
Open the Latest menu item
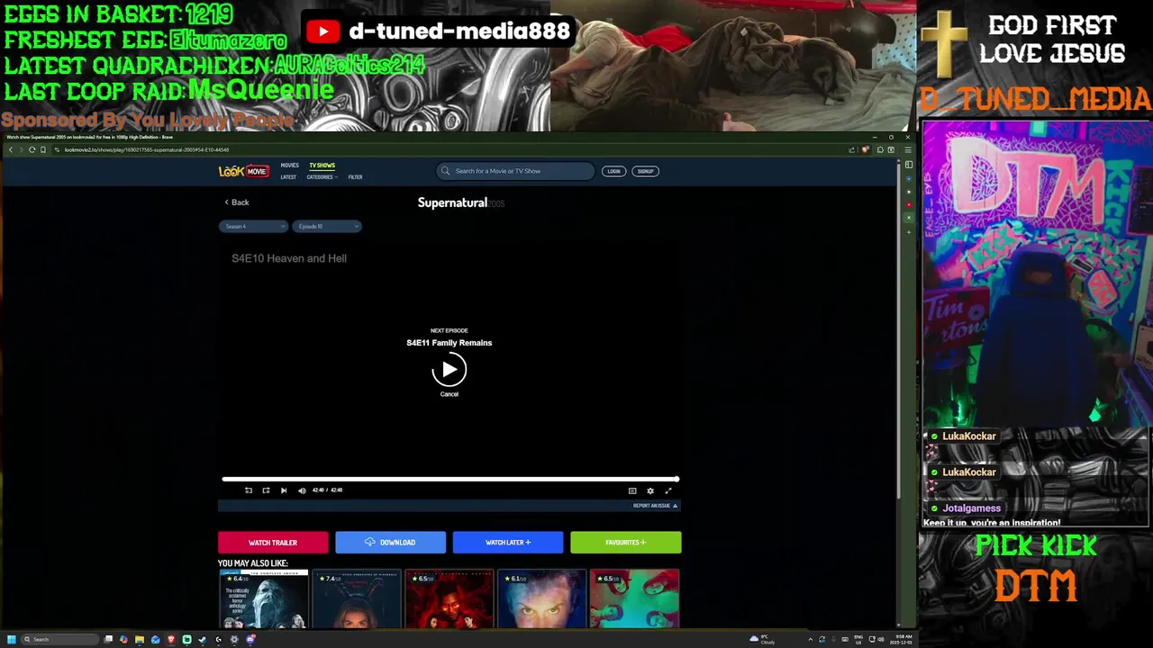288,177
